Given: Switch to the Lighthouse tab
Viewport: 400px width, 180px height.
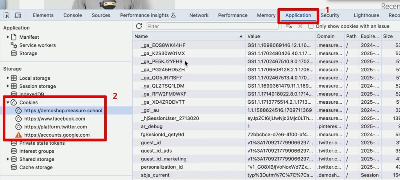Looking at the screenshot, I should click(x=366, y=15).
